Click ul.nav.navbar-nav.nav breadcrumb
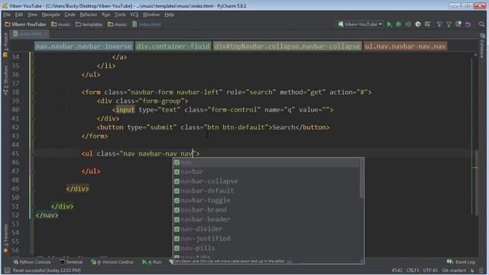The height and width of the screenshot is (275, 489). (x=405, y=46)
